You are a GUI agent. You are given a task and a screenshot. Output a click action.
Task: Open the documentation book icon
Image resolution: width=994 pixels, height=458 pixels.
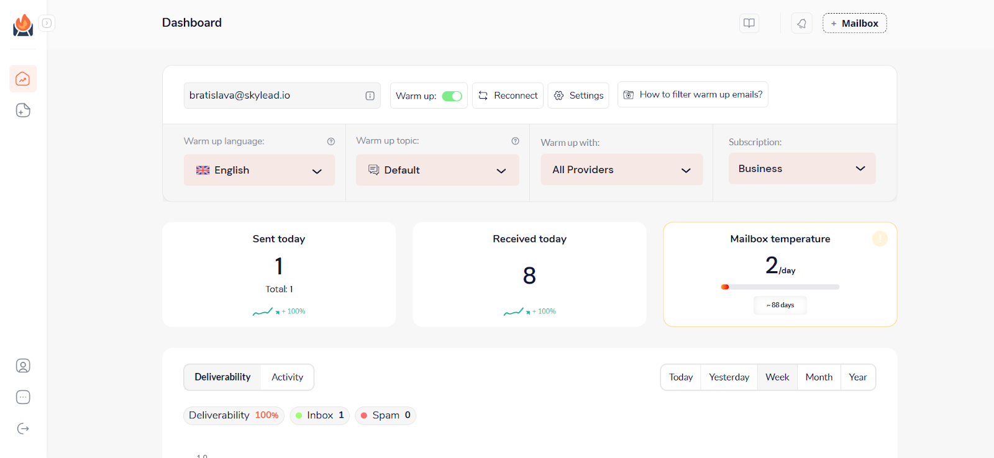(749, 24)
